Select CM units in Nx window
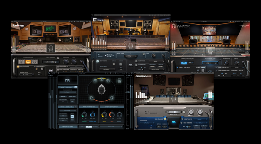Viewport: 261px width, 144px height. coord(72,116)
